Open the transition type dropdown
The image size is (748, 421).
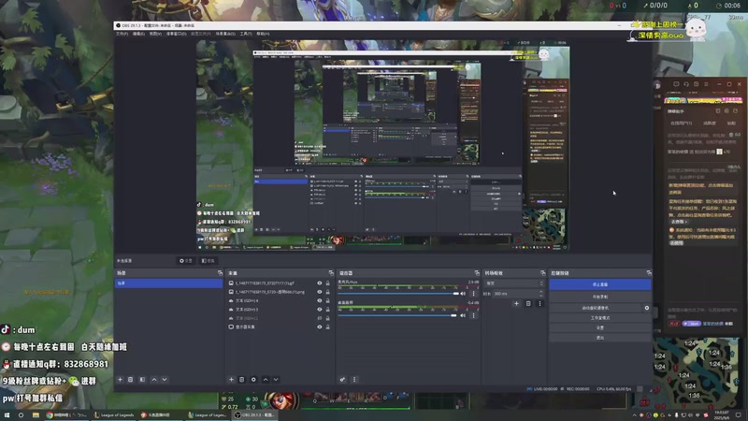pos(513,283)
